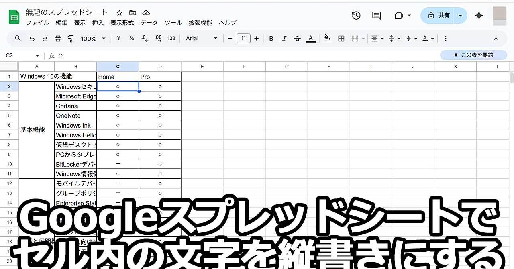The height and width of the screenshot is (269, 514).
Task: Open the 100% zoom dropdown
Action: tap(93, 39)
